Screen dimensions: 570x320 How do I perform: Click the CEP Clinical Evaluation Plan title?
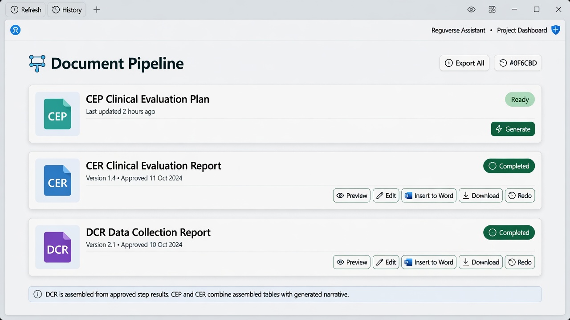(x=147, y=99)
